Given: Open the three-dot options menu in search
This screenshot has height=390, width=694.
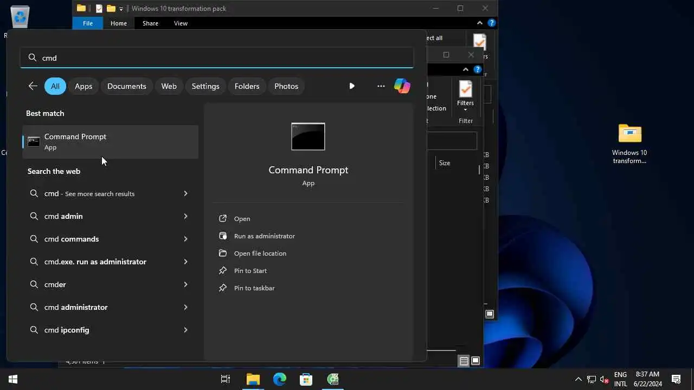Looking at the screenshot, I should (381, 86).
